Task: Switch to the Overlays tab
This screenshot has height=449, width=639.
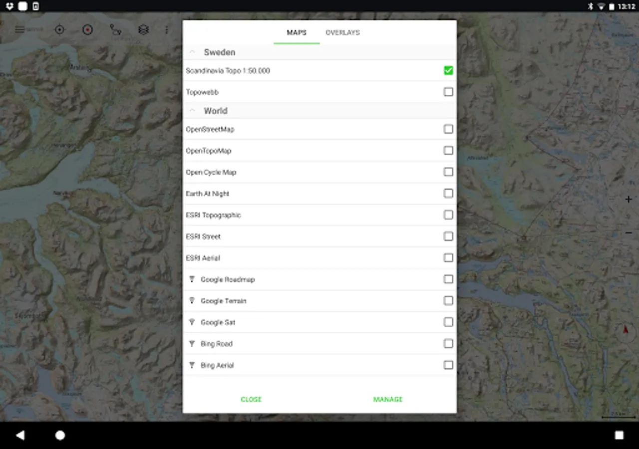Action: (x=342, y=32)
